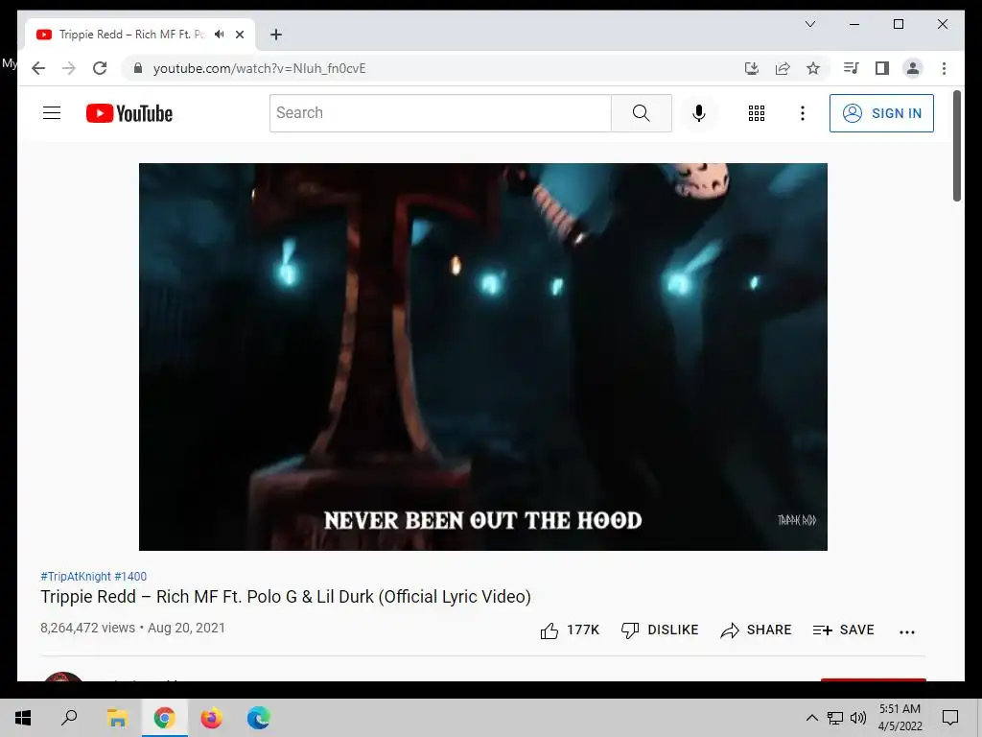This screenshot has width=982, height=737.
Task: Go forward in browser history
Action: coord(69,68)
